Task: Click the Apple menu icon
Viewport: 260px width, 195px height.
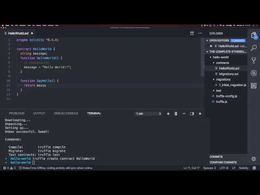Action: pyautogui.click(x=3, y=25)
